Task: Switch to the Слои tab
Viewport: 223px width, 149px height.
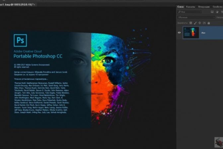Action: point(181,7)
